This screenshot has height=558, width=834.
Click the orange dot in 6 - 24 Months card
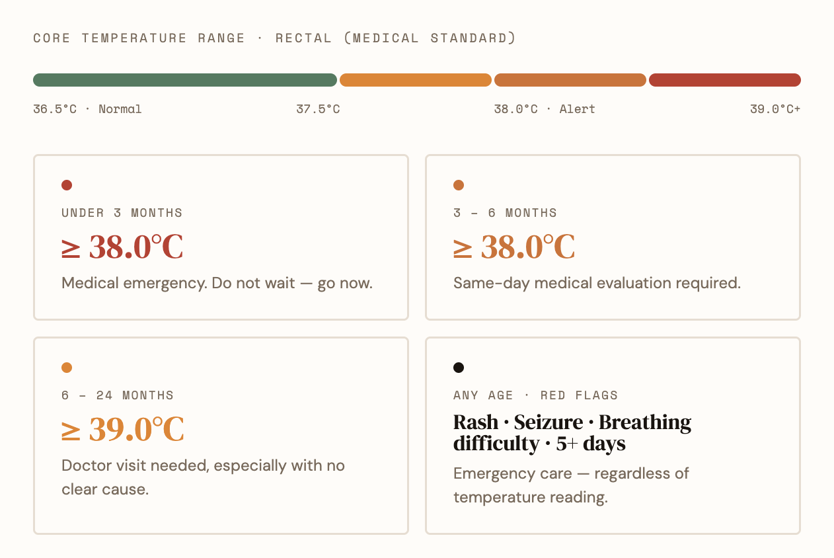pos(67,368)
